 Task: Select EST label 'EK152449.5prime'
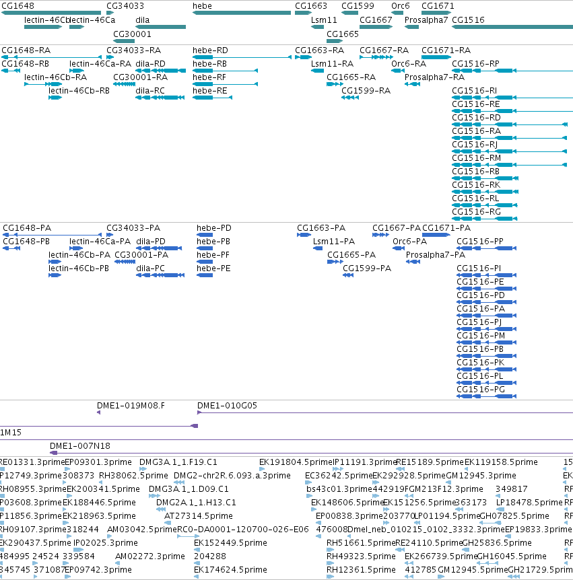[x=230, y=542]
